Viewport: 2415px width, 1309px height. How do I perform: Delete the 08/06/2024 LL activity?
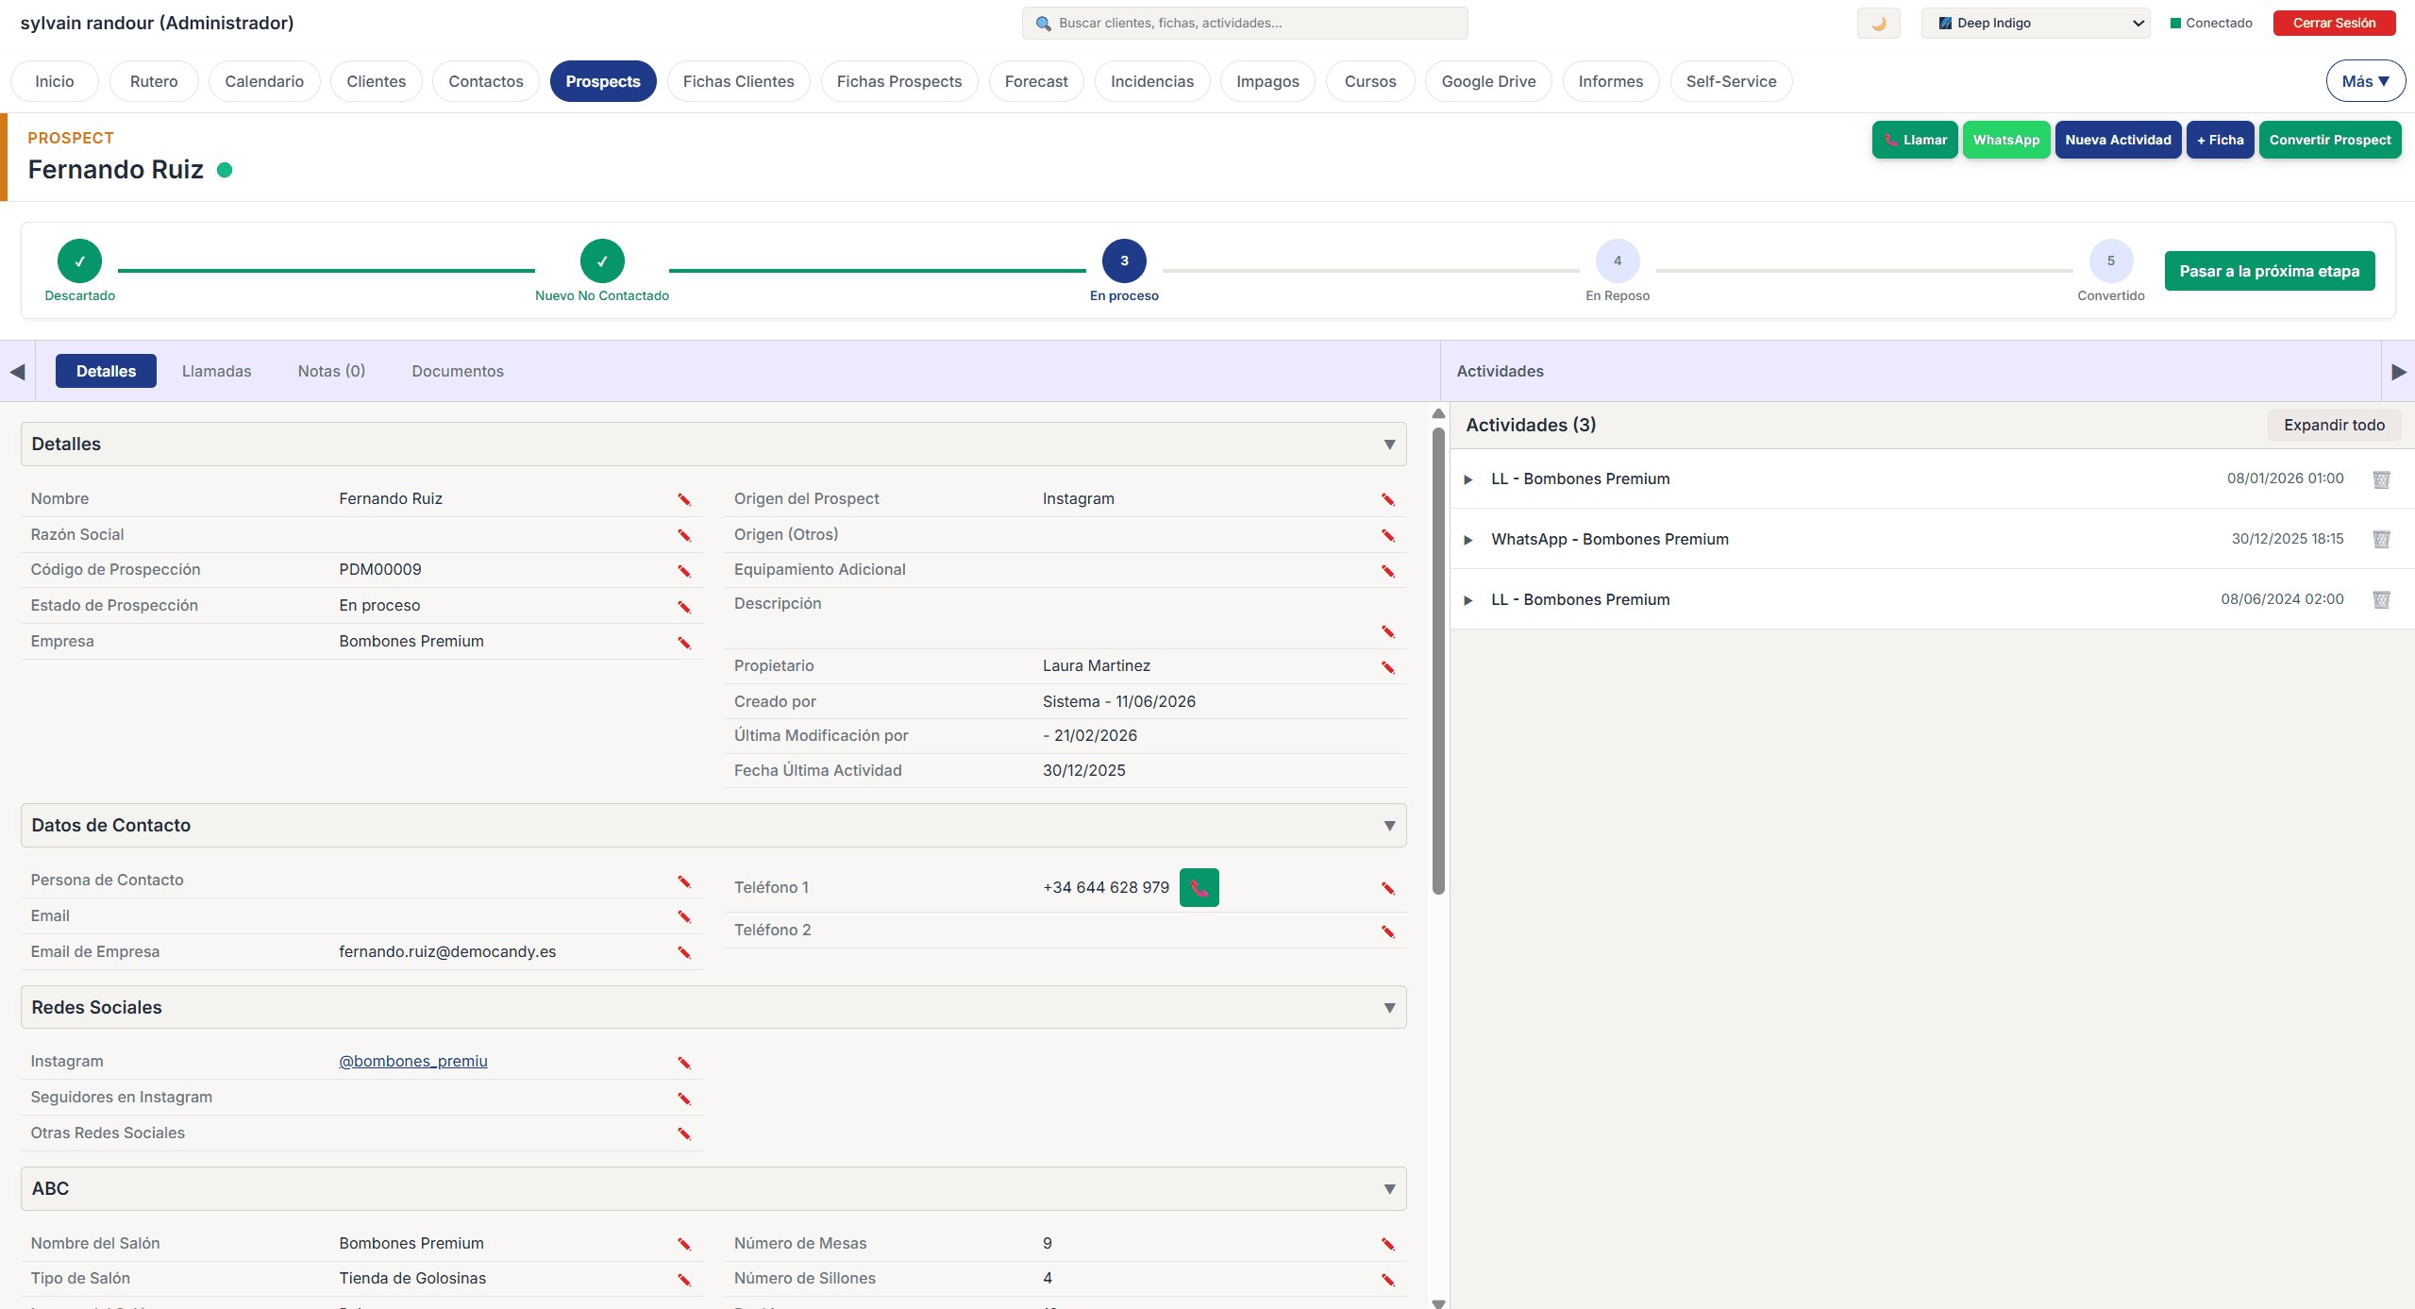(x=2382, y=599)
